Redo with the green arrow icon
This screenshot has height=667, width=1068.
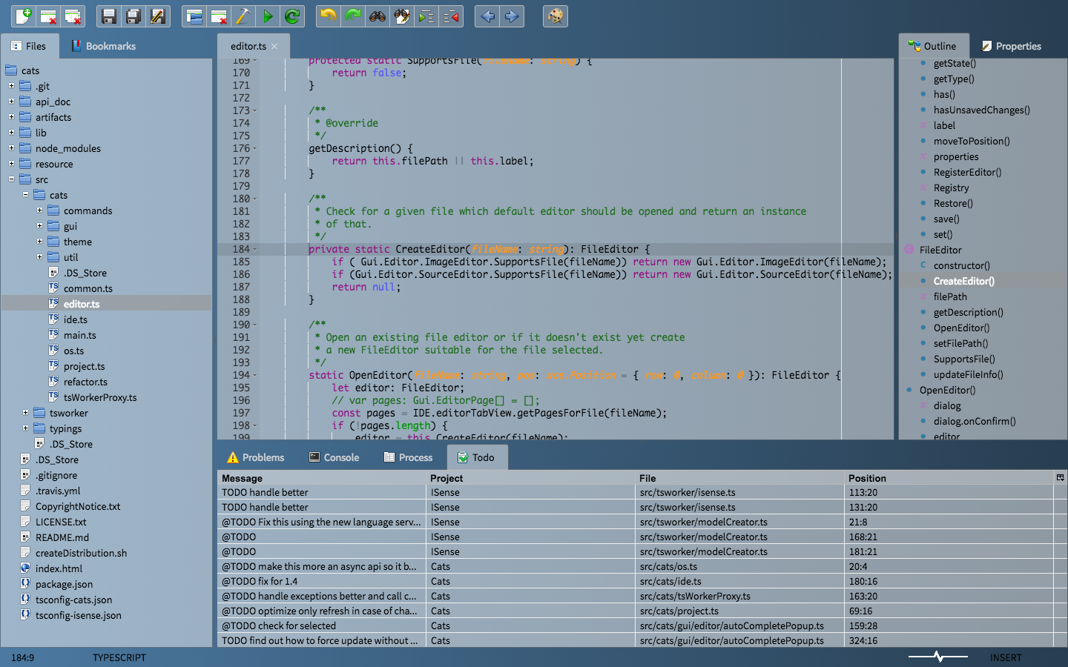point(353,16)
